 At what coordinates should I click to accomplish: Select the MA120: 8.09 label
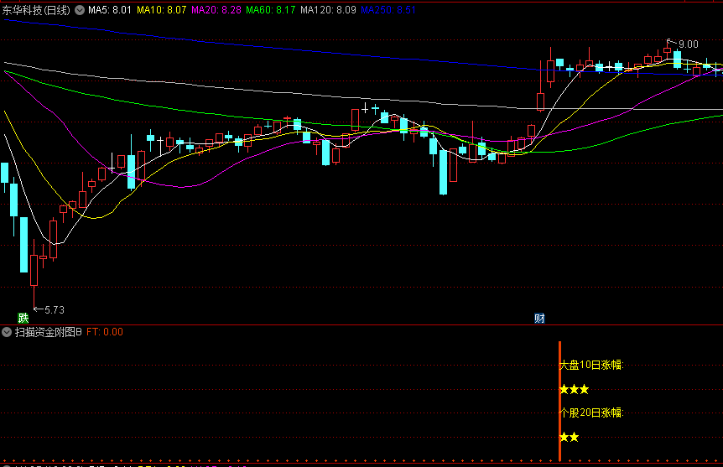[328, 10]
